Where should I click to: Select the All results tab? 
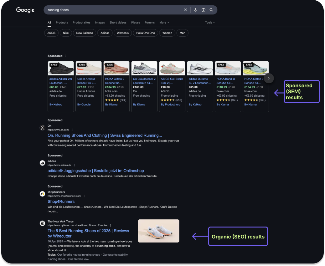click(x=49, y=23)
